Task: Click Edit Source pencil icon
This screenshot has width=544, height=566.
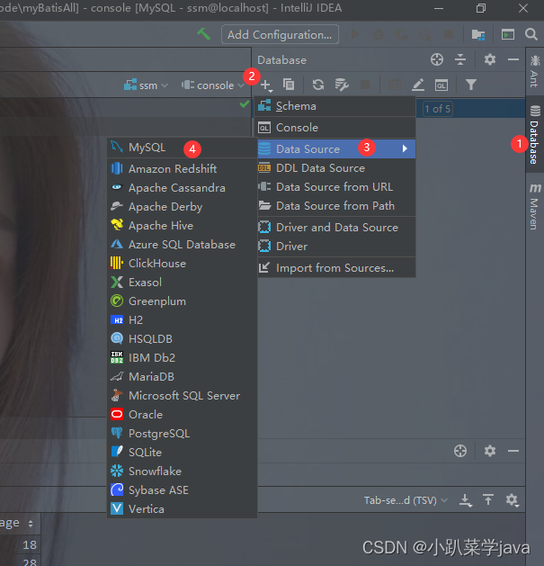Action: point(418,85)
